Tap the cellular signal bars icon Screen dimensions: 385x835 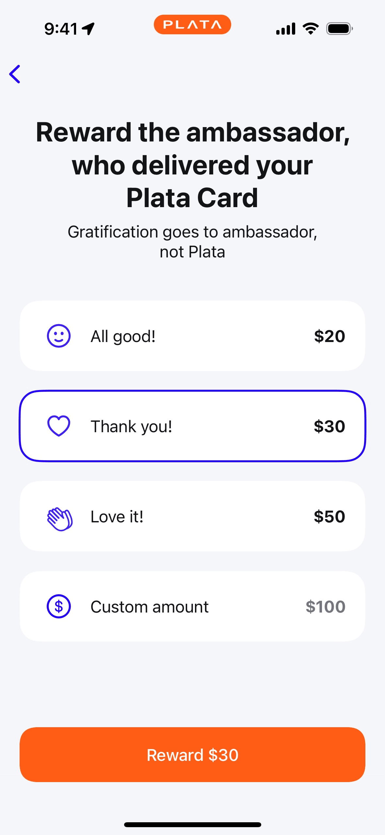[x=286, y=29]
